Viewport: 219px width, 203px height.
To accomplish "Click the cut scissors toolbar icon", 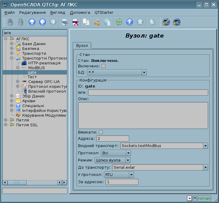I will coord(97,22).
